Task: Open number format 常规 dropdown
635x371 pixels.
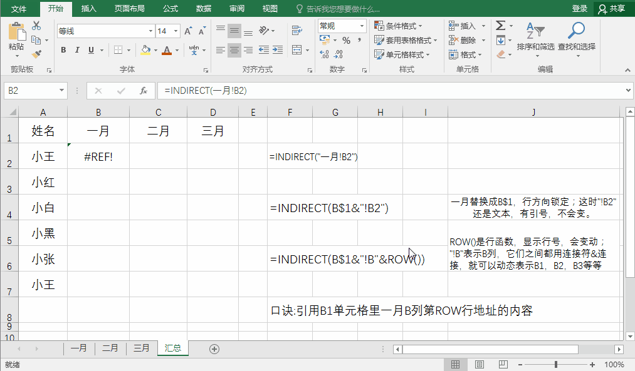Action: (362, 26)
